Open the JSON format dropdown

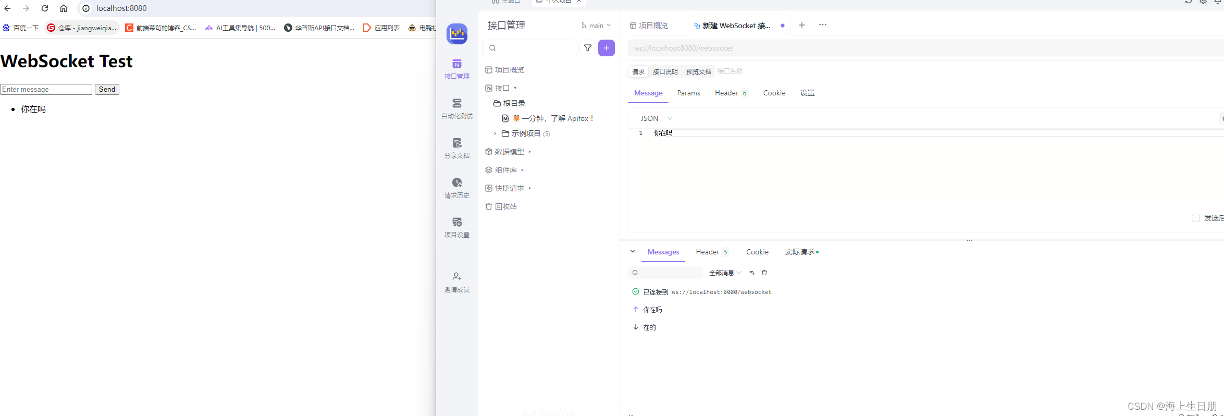[x=656, y=118]
